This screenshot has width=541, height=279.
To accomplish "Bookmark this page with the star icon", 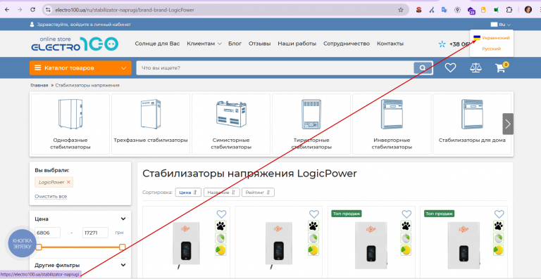I will 401,10.
